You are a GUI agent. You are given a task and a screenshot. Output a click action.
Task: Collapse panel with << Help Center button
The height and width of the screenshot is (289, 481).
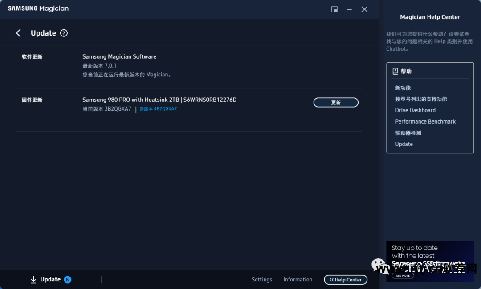point(346,280)
